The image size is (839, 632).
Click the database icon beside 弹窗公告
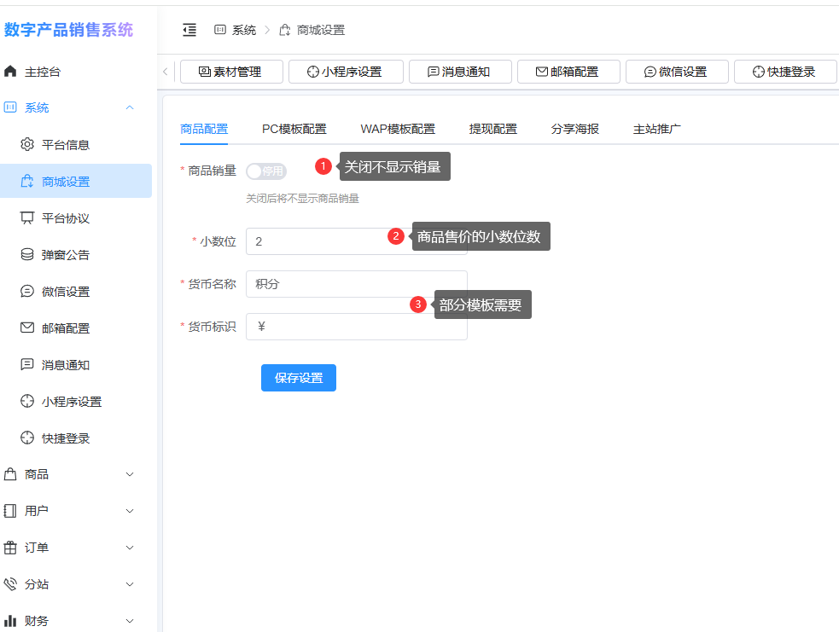(27, 254)
